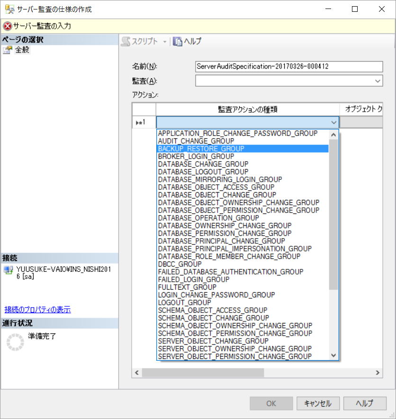Select the General (全般) page icon

(x=8, y=50)
